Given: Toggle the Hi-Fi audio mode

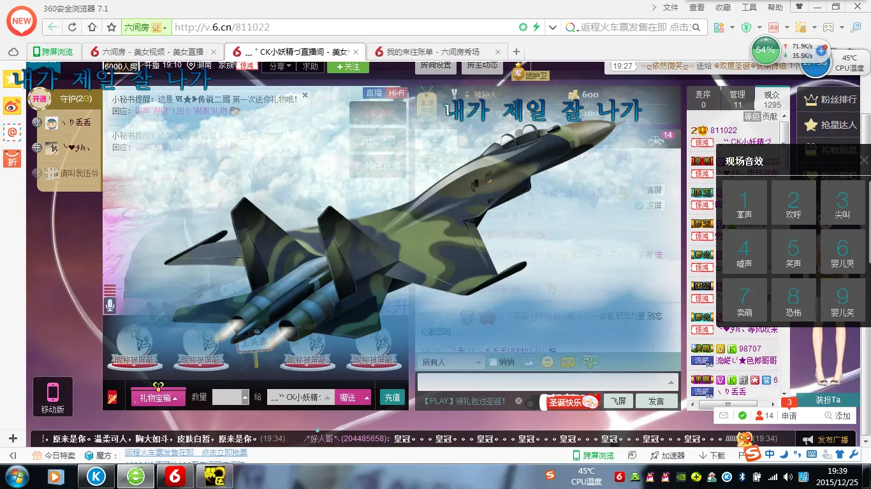Looking at the screenshot, I should (396, 93).
